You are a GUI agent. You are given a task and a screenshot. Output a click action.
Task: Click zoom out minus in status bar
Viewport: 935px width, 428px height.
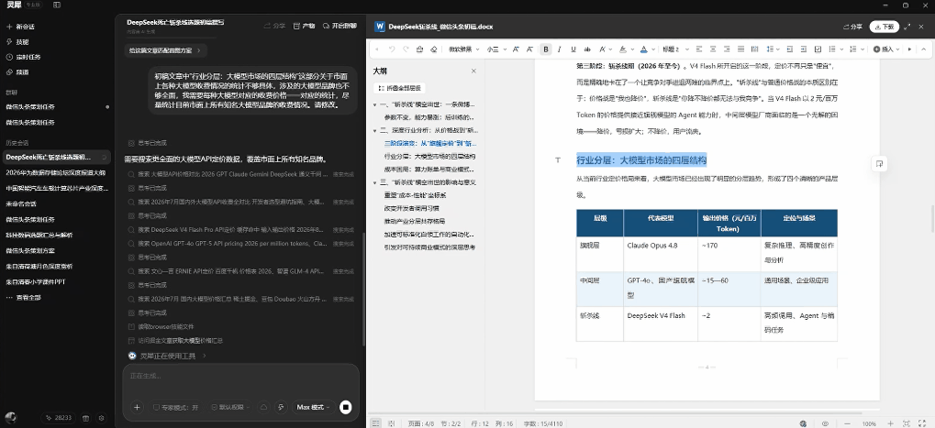point(847,423)
